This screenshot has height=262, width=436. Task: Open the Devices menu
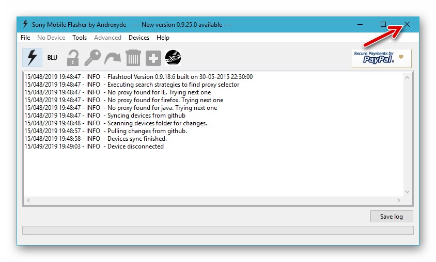click(x=139, y=38)
